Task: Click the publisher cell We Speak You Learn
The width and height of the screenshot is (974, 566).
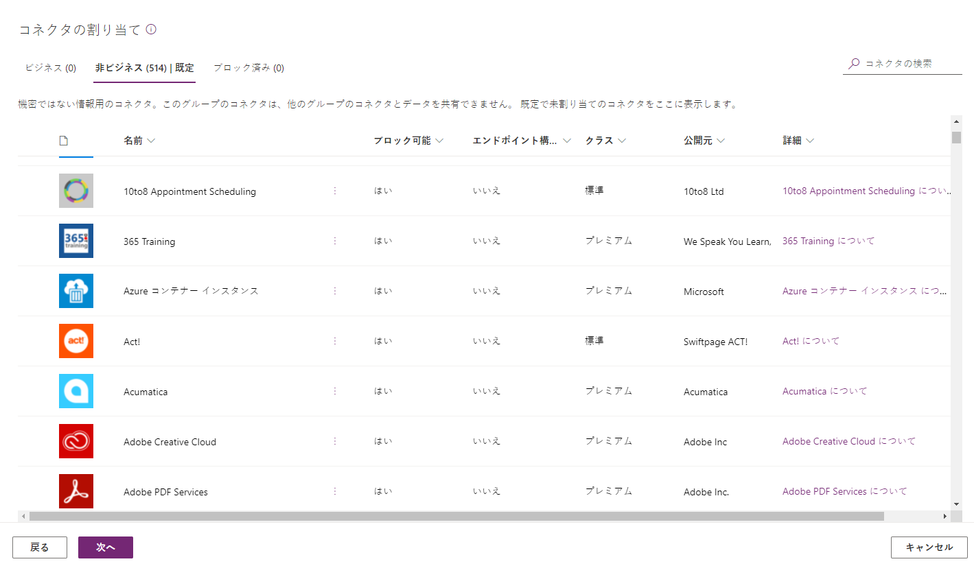Action: click(x=728, y=242)
